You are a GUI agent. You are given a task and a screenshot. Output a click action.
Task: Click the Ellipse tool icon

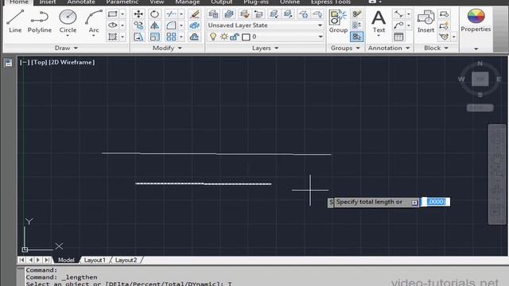113,25
